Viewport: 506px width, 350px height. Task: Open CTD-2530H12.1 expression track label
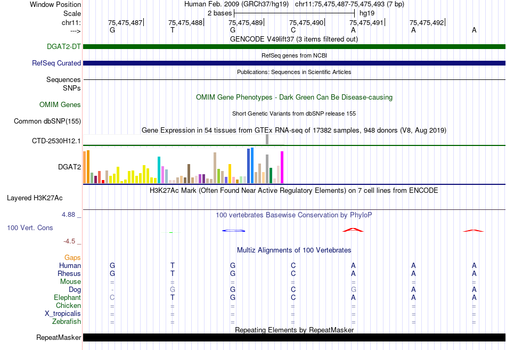(56, 141)
